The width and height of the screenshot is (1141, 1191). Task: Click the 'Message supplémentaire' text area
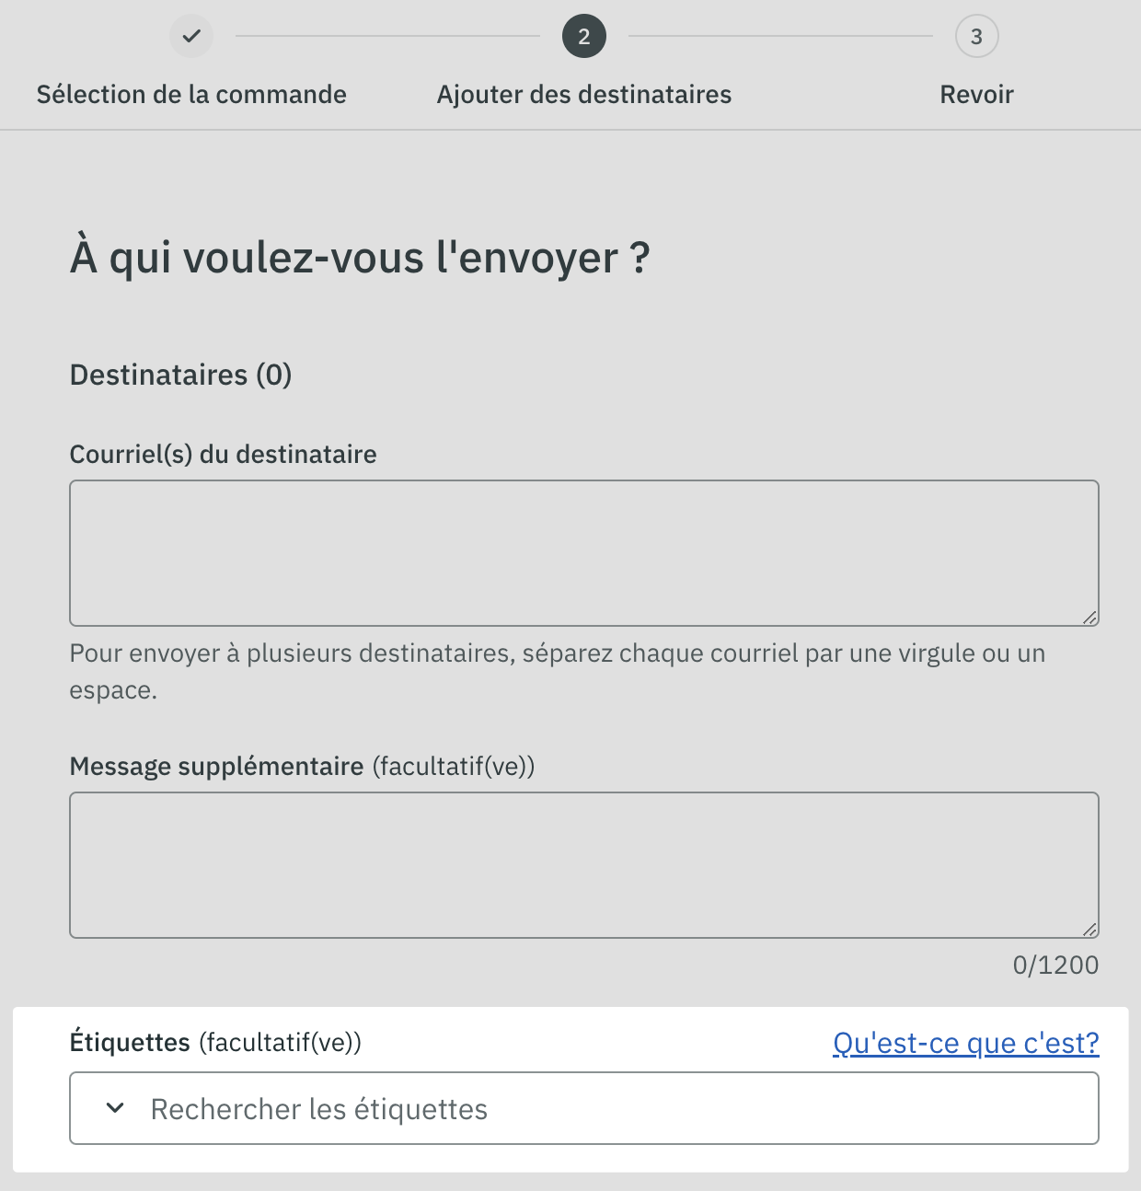click(x=583, y=864)
